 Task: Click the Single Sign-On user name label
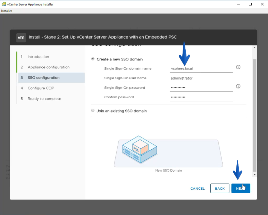[125, 78]
